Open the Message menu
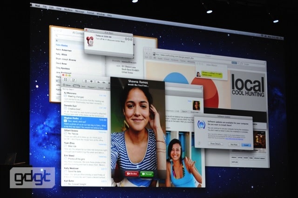Screen dimensions: 298x198 tap(80, 11)
